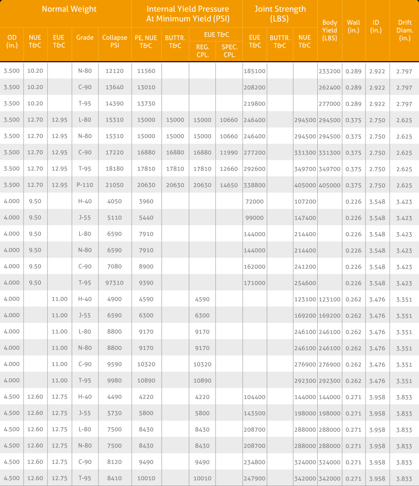Click the 13730 cell

point(146,104)
